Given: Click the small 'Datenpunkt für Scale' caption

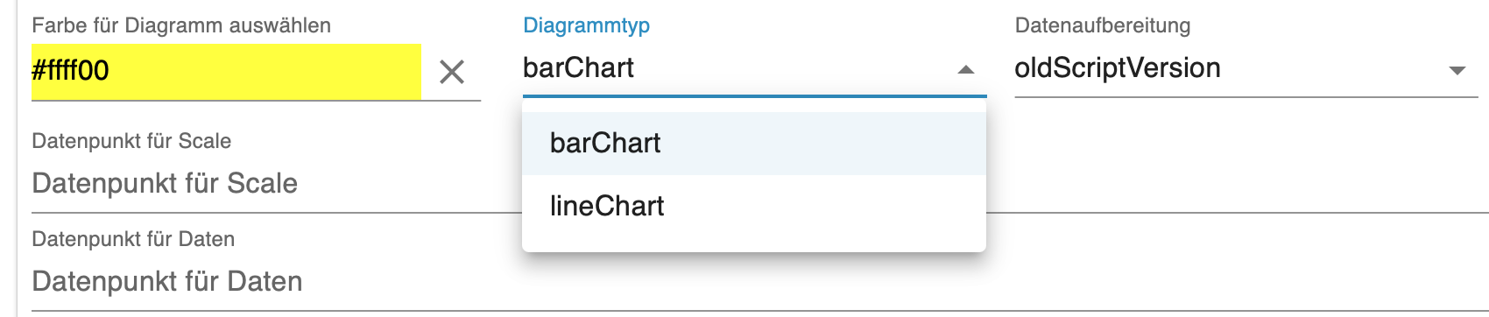Looking at the screenshot, I should pos(131,141).
